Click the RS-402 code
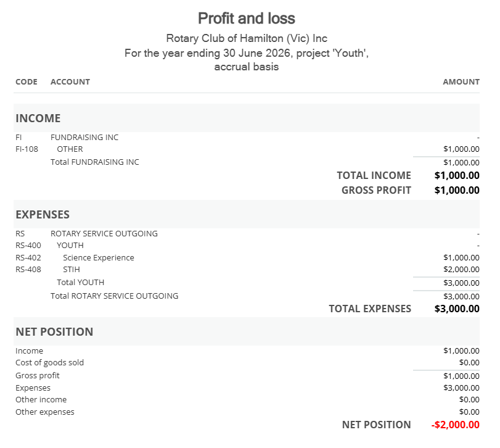The image size is (500, 448). 28,257
